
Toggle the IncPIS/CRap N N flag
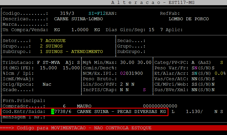coord(124,90)
